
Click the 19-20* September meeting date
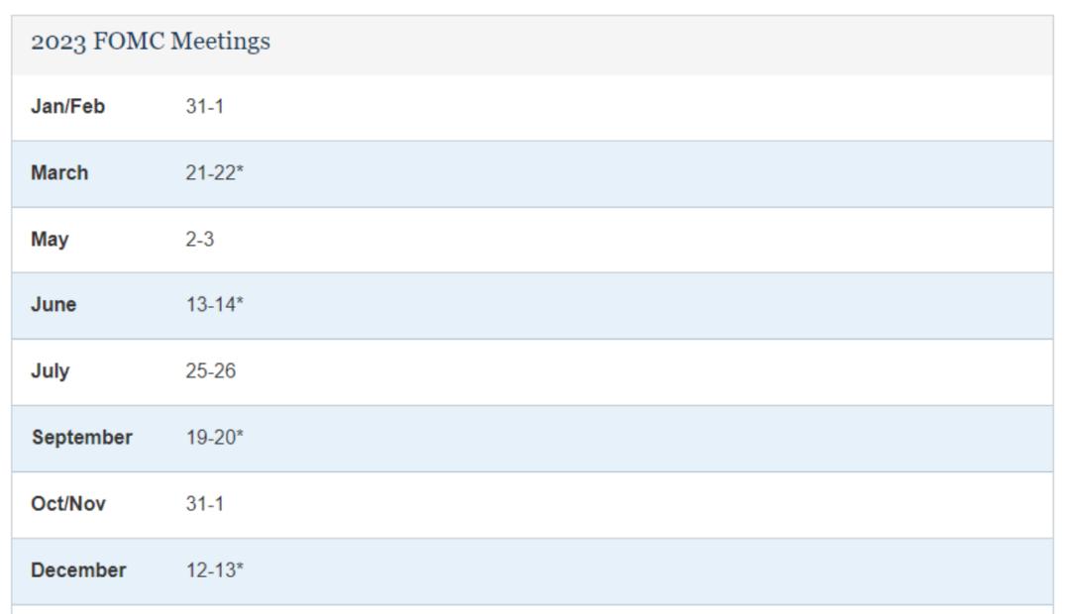[x=214, y=438]
